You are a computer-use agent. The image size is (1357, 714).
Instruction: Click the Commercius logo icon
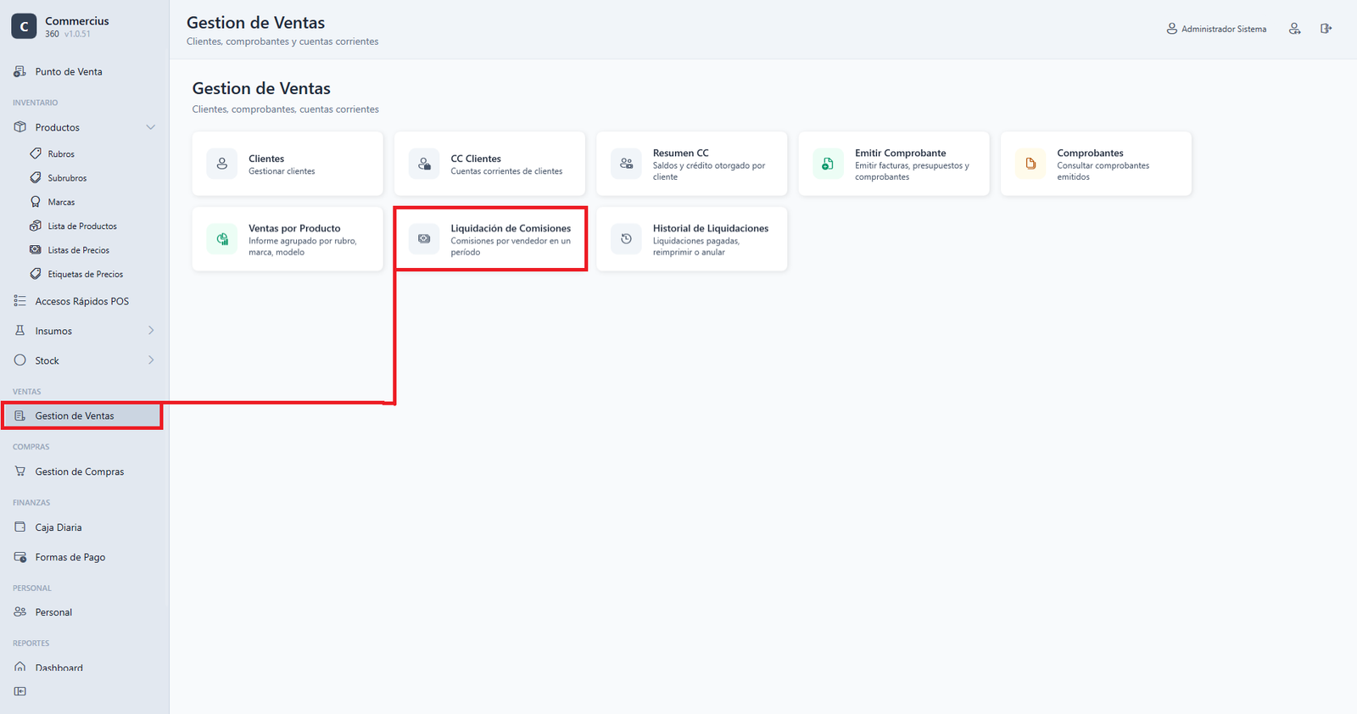point(24,26)
